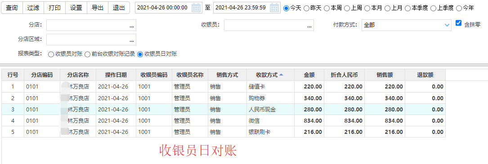Click the 打印 toolbar button
The image size is (488, 164).
tap(55, 8)
